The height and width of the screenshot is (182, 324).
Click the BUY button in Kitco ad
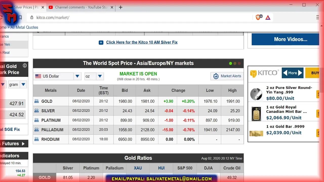click(x=312, y=73)
